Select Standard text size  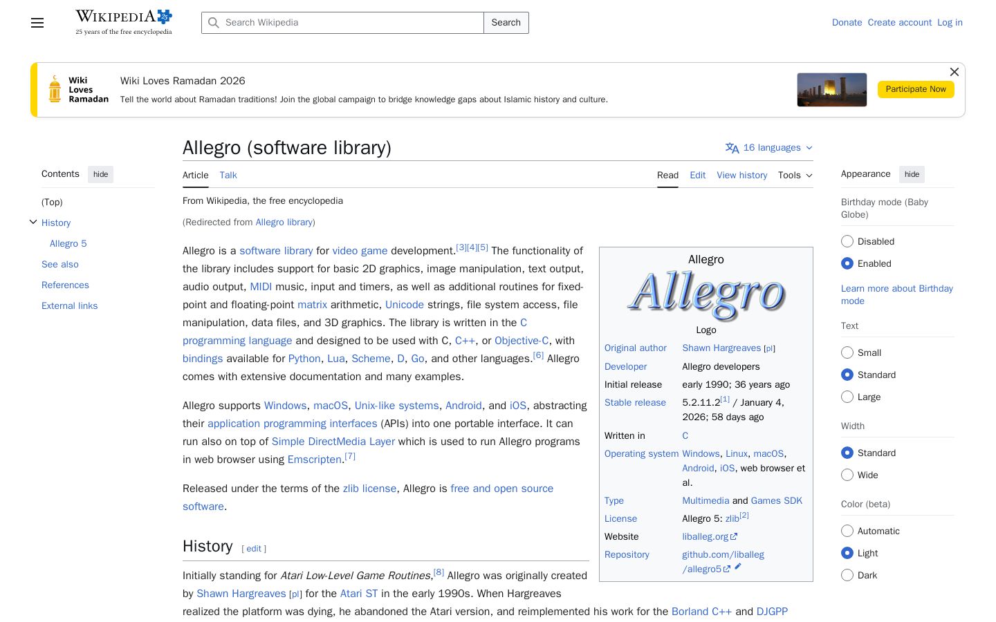(x=847, y=375)
